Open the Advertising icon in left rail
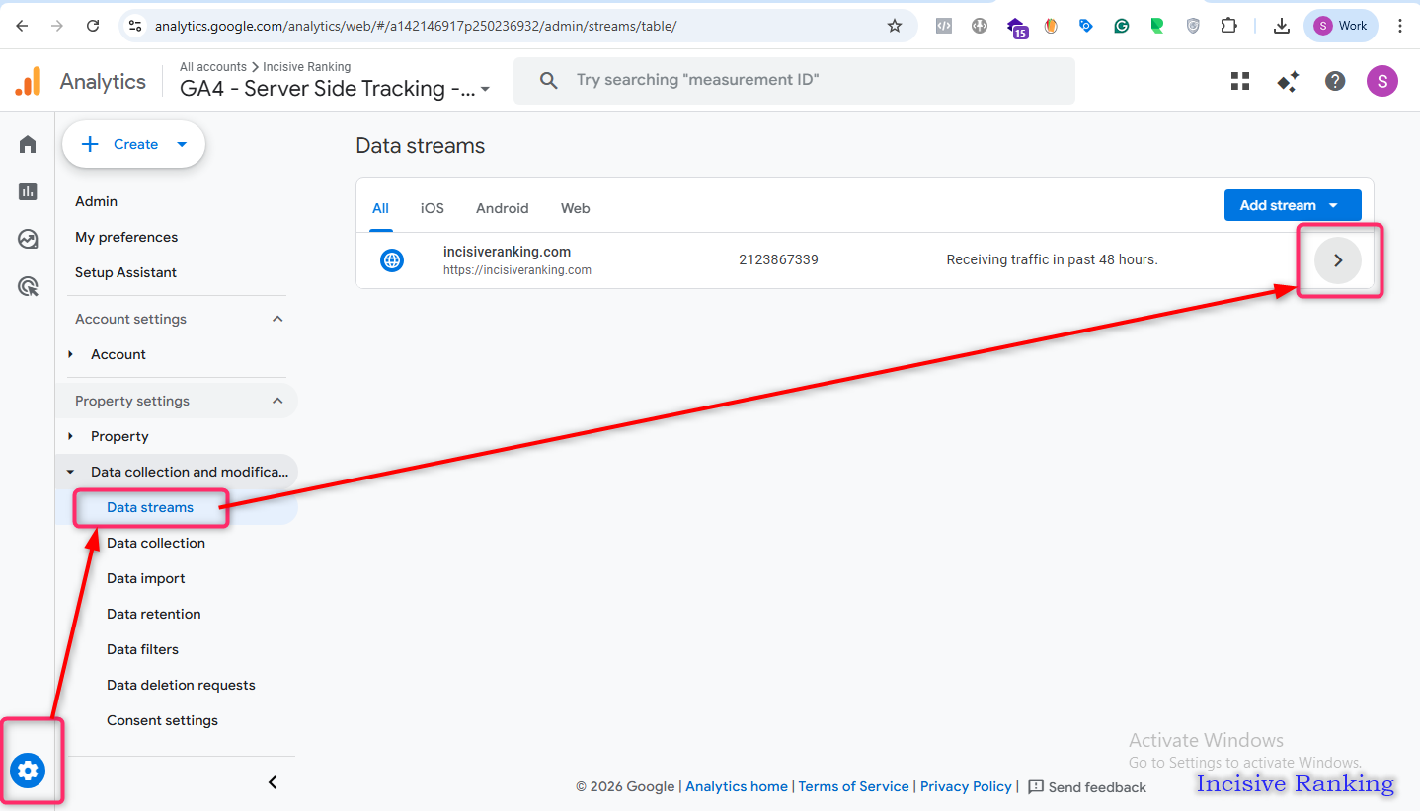Image resolution: width=1420 pixels, height=811 pixels. coord(28,286)
